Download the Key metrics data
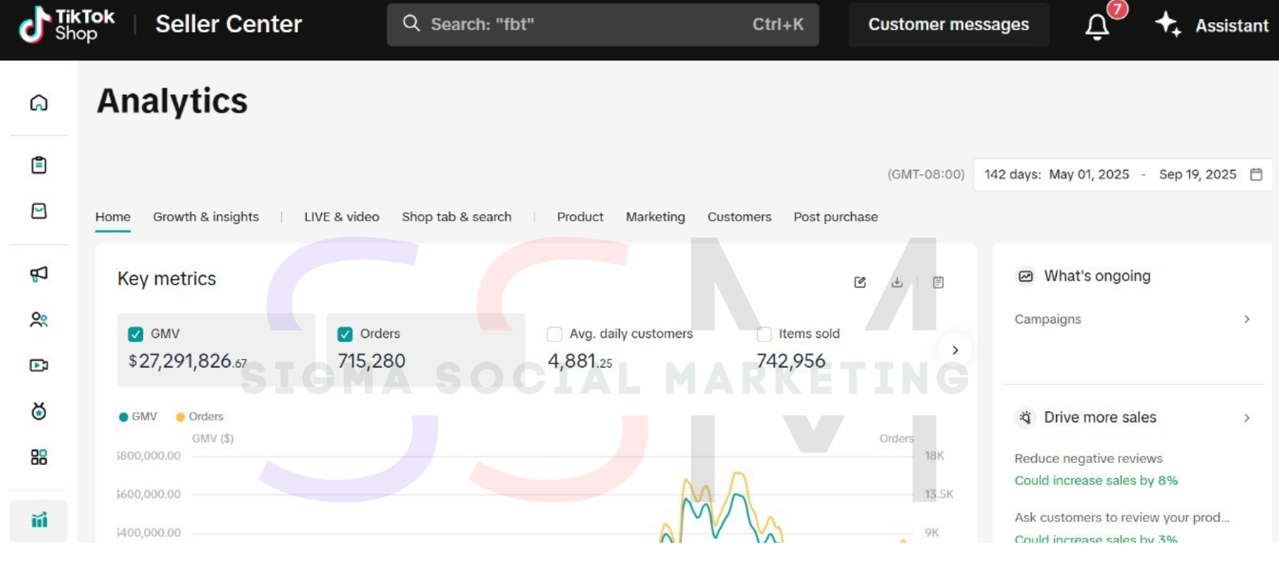The image size is (1279, 584). pos(897,282)
